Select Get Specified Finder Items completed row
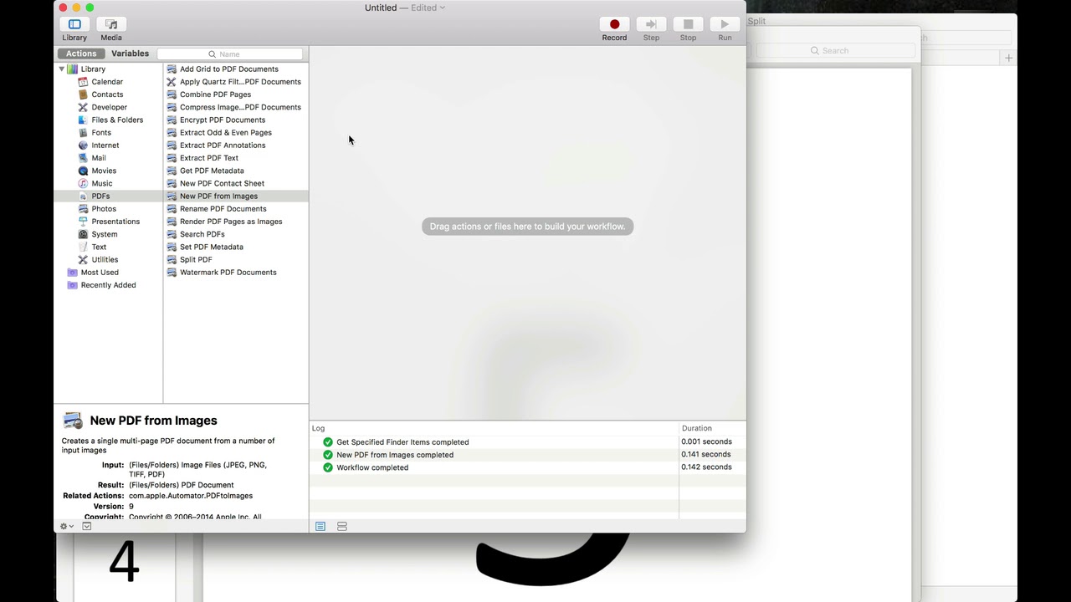This screenshot has height=602, width=1071. point(527,442)
